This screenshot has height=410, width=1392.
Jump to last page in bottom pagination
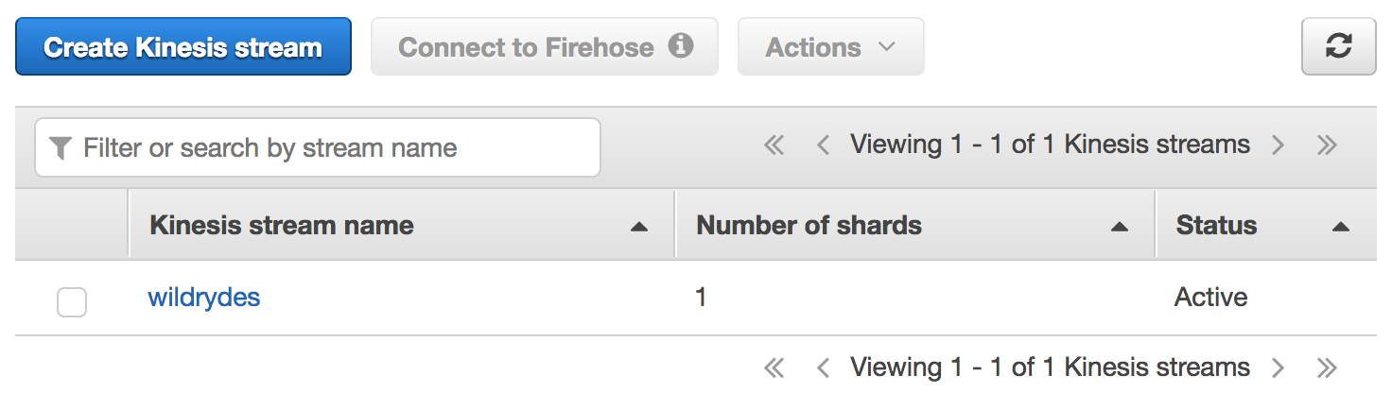1327,368
